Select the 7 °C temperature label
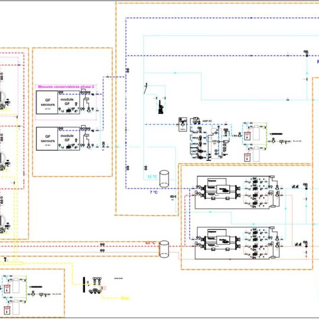Image resolution: width=319 pixels, height=319 pixels. 154,192
